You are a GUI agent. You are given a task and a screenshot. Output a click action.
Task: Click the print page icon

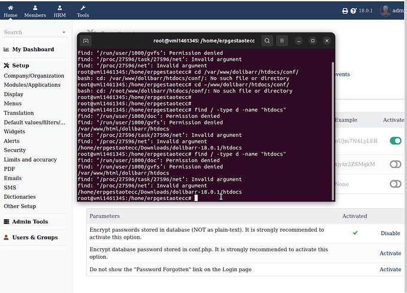pos(345,11)
